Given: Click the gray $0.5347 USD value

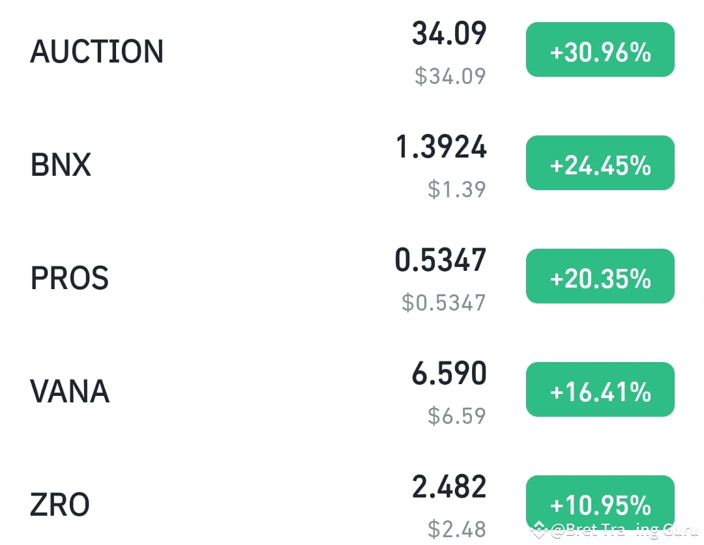Looking at the screenshot, I should tap(444, 302).
